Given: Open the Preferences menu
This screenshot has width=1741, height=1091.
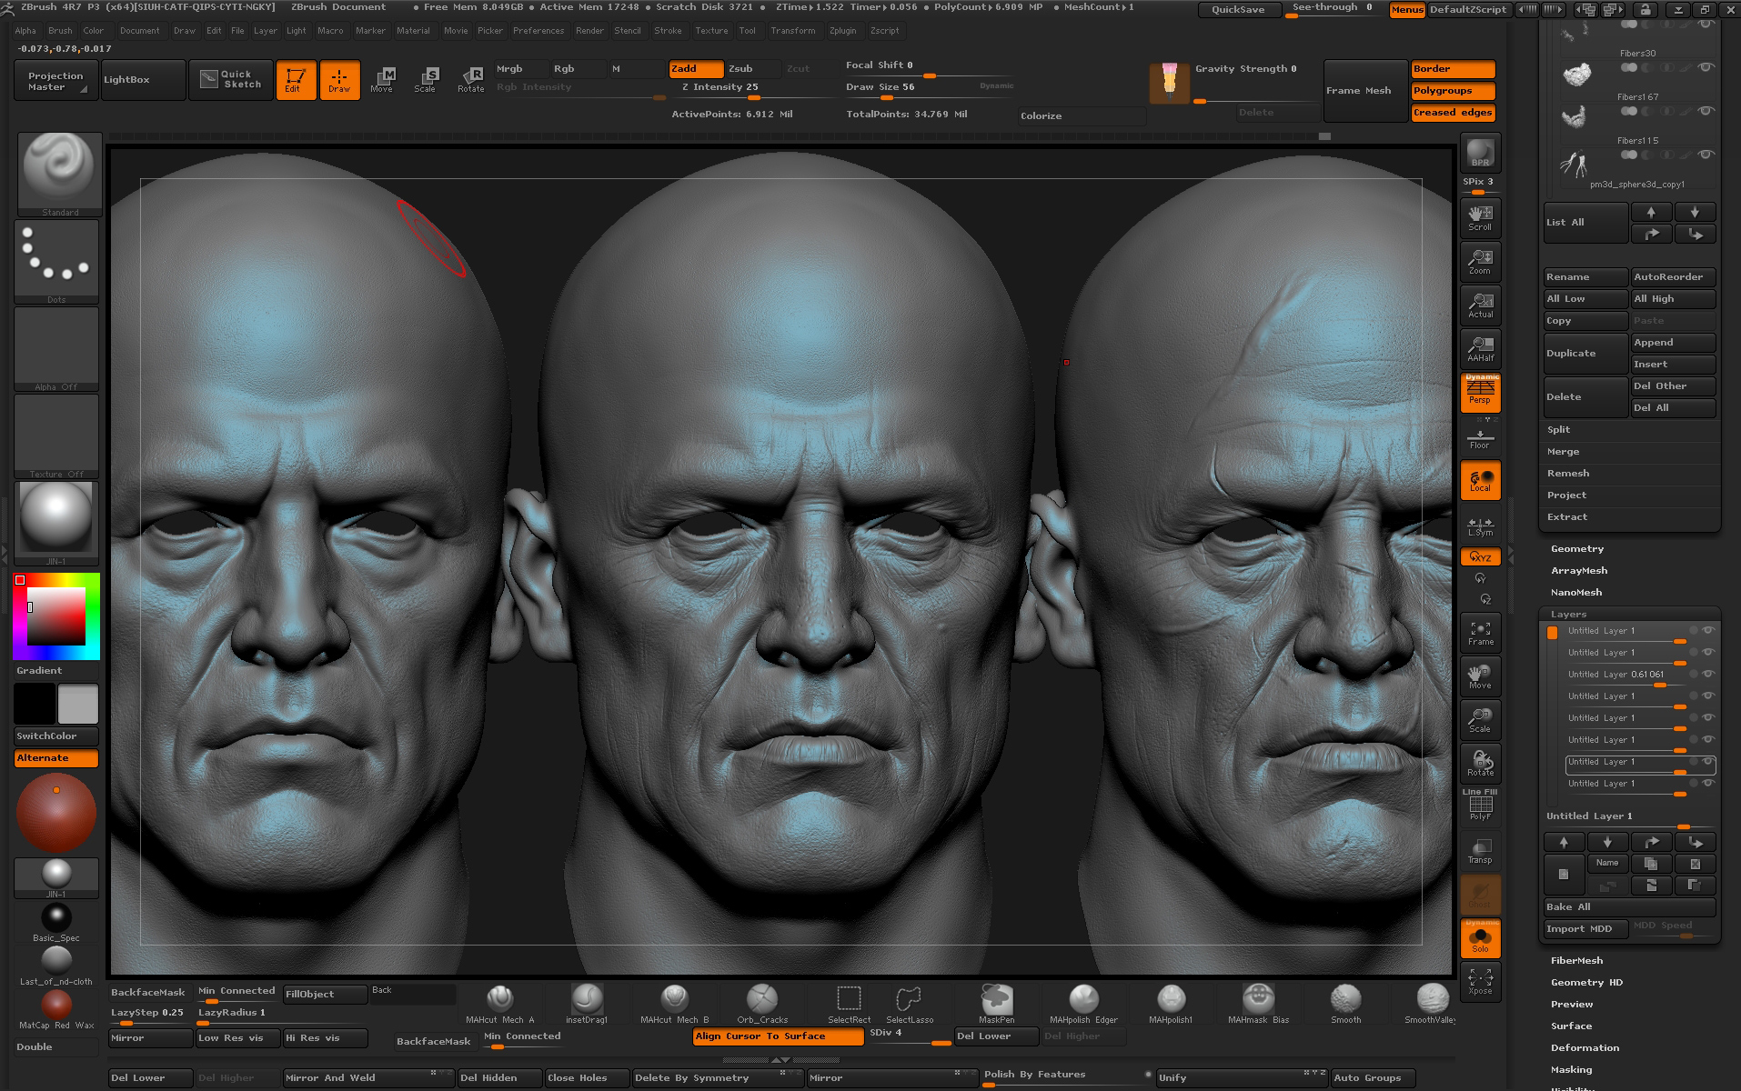Looking at the screenshot, I should (x=538, y=31).
